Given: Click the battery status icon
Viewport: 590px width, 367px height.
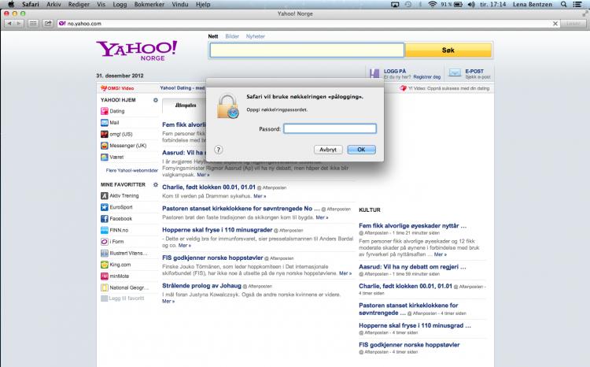Looking at the screenshot, I should coord(458,5).
